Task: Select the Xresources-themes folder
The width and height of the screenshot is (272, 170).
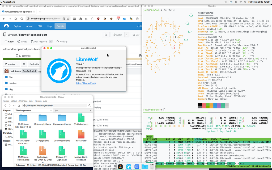Action: (62, 120)
